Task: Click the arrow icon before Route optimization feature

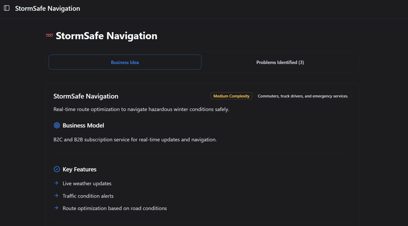Action: [56, 208]
